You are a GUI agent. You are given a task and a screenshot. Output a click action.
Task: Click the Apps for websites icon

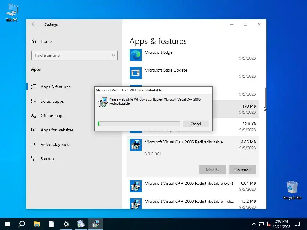tap(34, 130)
